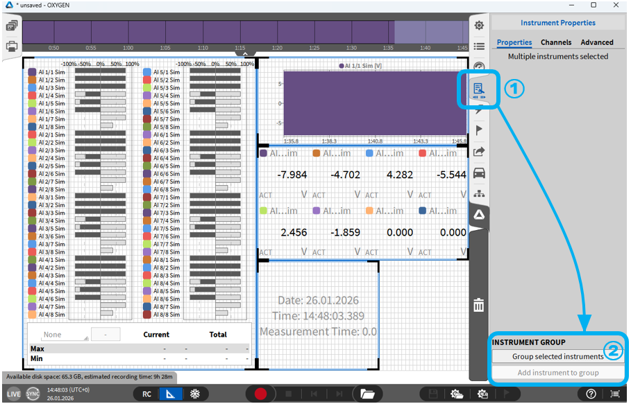Click the instrument properties sidebar icon

478,89
